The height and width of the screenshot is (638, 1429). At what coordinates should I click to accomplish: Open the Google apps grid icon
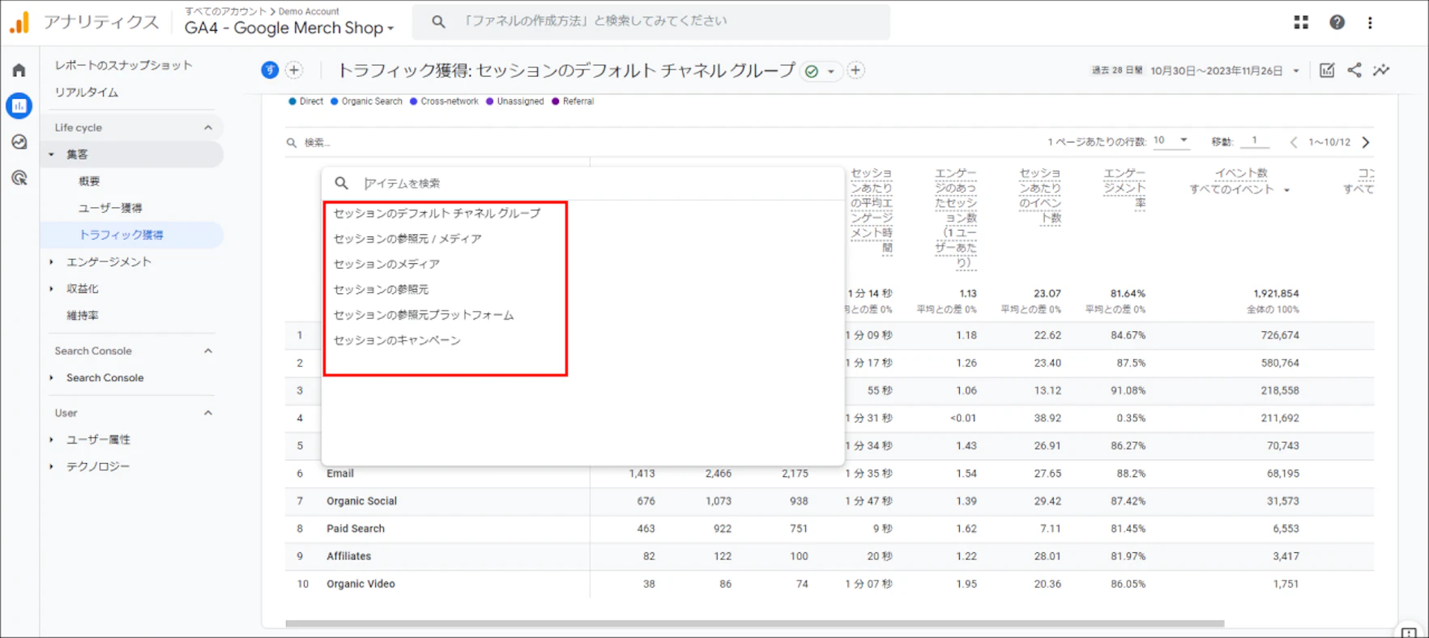pyautogui.click(x=1301, y=22)
